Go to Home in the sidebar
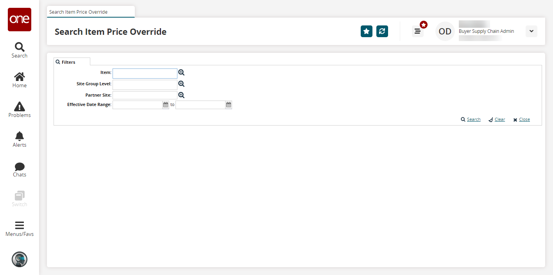The height and width of the screenshot is (275, 553). pyautogui.click(x=19, y=80)
